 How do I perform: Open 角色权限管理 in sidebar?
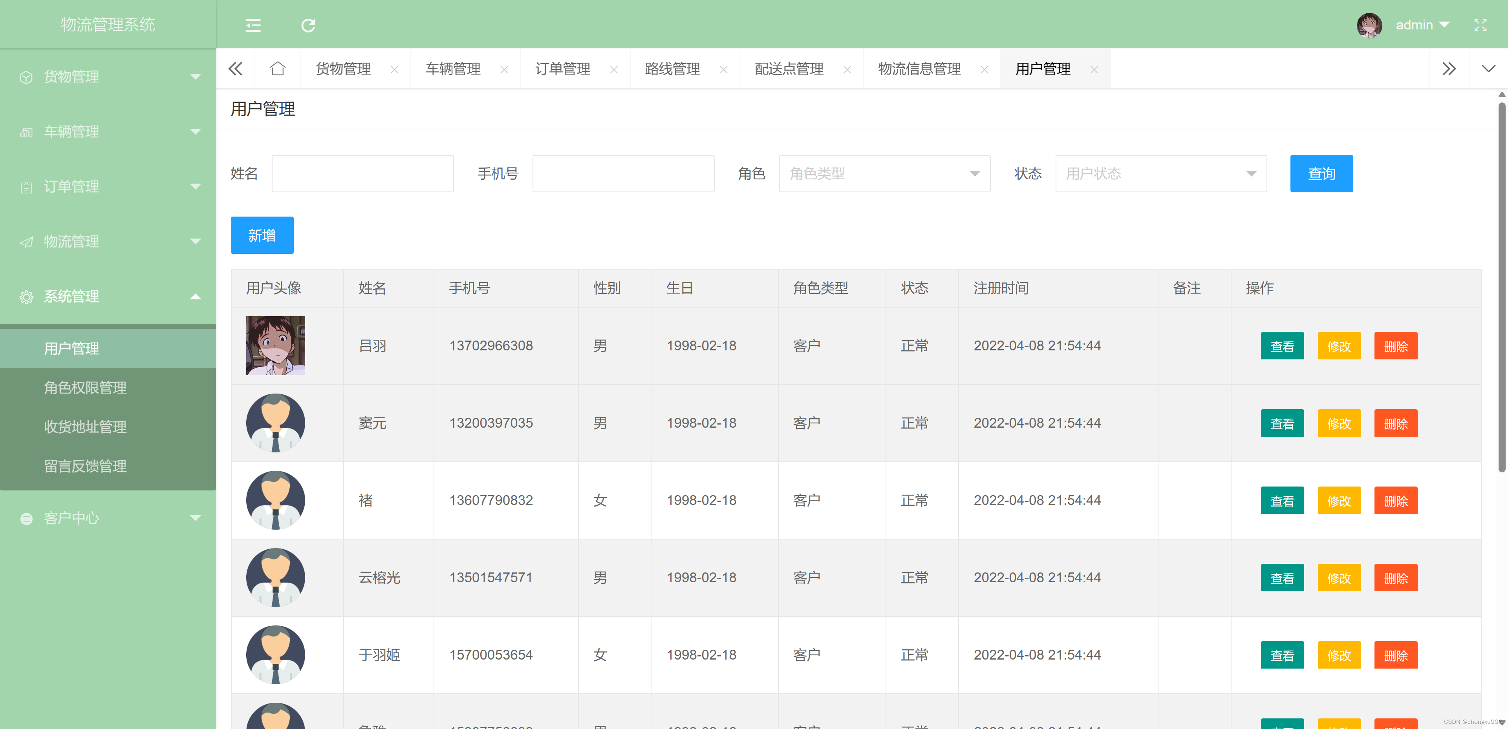(86, 387)
